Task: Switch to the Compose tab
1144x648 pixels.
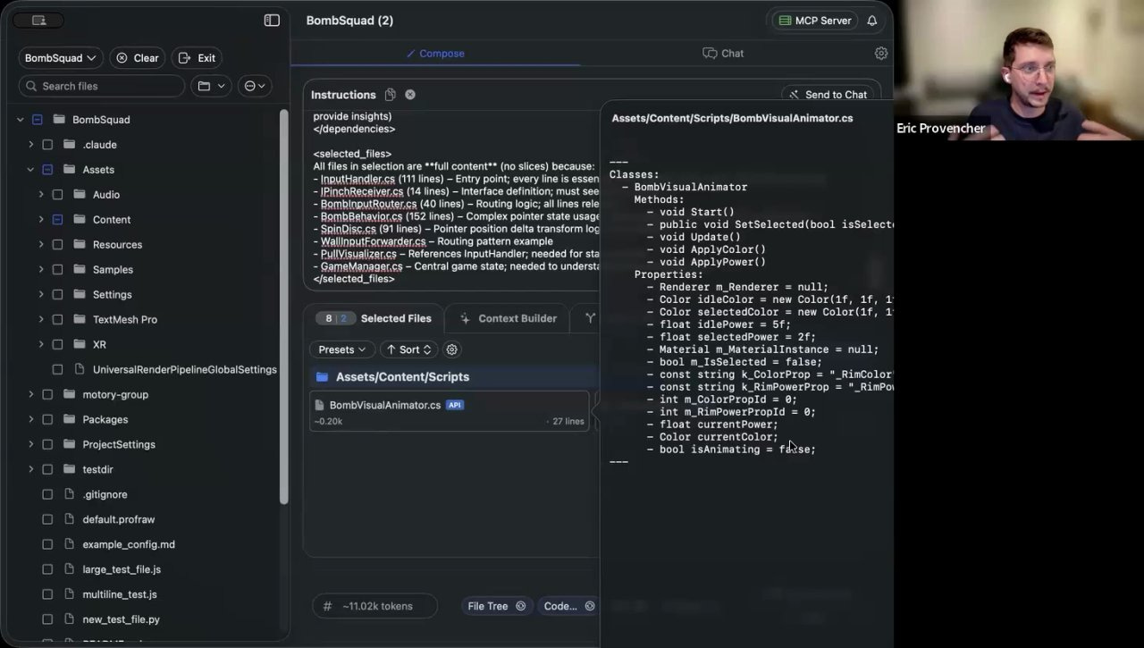Action: pyautogui.click(x=435, y=54)
